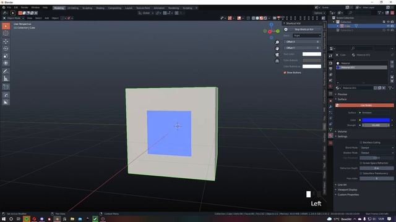Switch to the Shading workspace tab
Screen dimensions: 396x222
pyautogui.click(x=100, y=8)
